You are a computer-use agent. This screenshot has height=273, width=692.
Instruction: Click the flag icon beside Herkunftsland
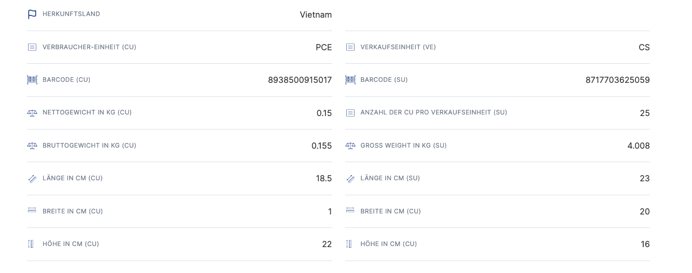[32, 15]
